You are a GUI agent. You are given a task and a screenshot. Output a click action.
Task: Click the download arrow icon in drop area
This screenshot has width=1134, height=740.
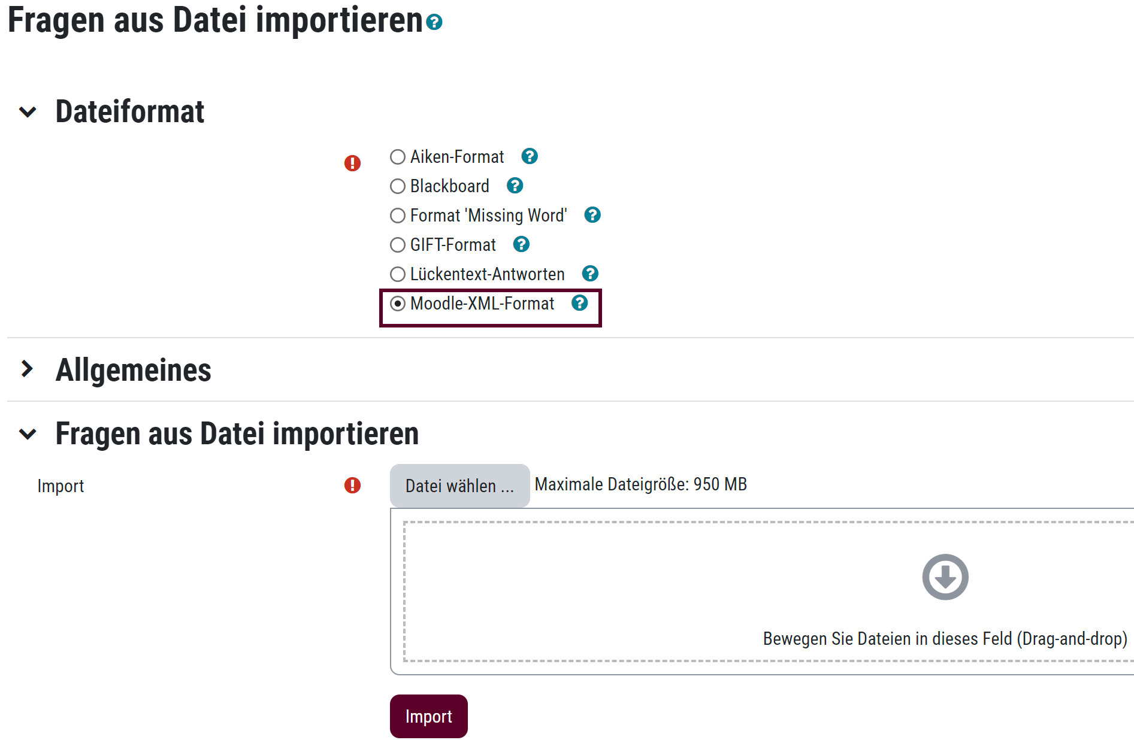pyautogui.click(x=945, y=577)
